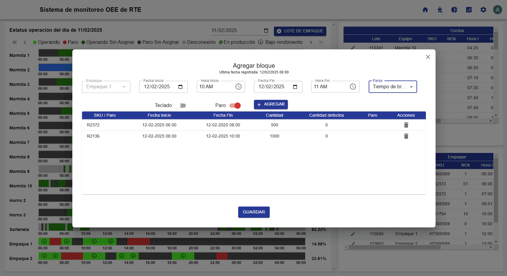507x276 pixels.
Task: Enable the Teclado toggle switch
Action: coord(181,106)
